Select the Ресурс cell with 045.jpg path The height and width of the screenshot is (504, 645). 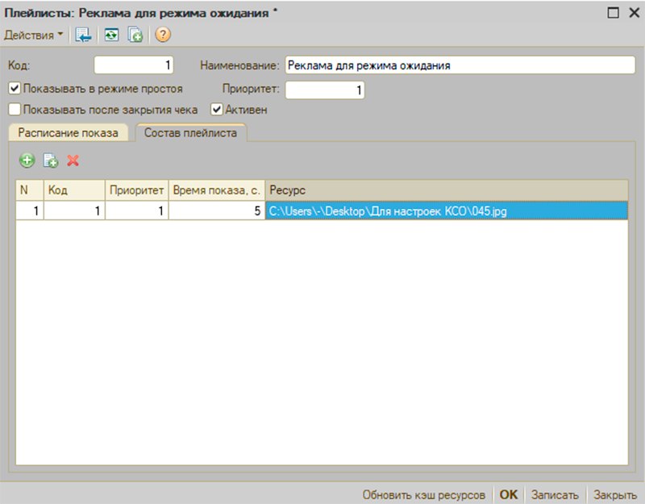tap(447, 211)
